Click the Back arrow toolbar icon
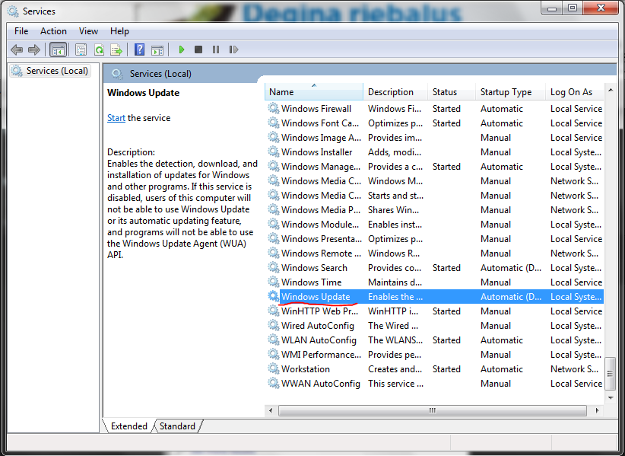 17,50
